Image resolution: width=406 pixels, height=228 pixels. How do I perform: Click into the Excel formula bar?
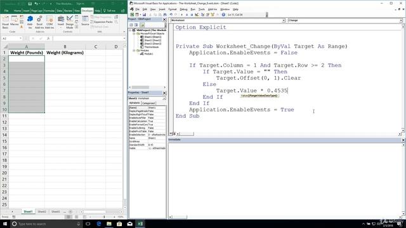(x=88, y=38)
